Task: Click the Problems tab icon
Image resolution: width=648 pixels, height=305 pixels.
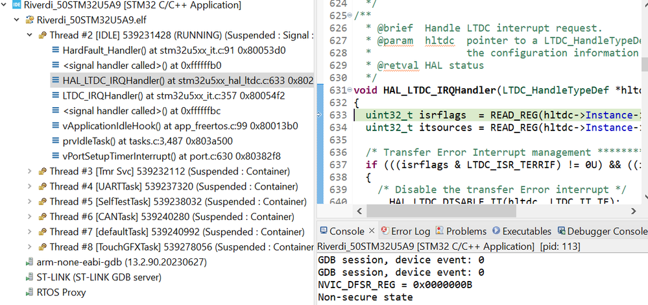Action: pyautogui.click(x=439, y=230)
